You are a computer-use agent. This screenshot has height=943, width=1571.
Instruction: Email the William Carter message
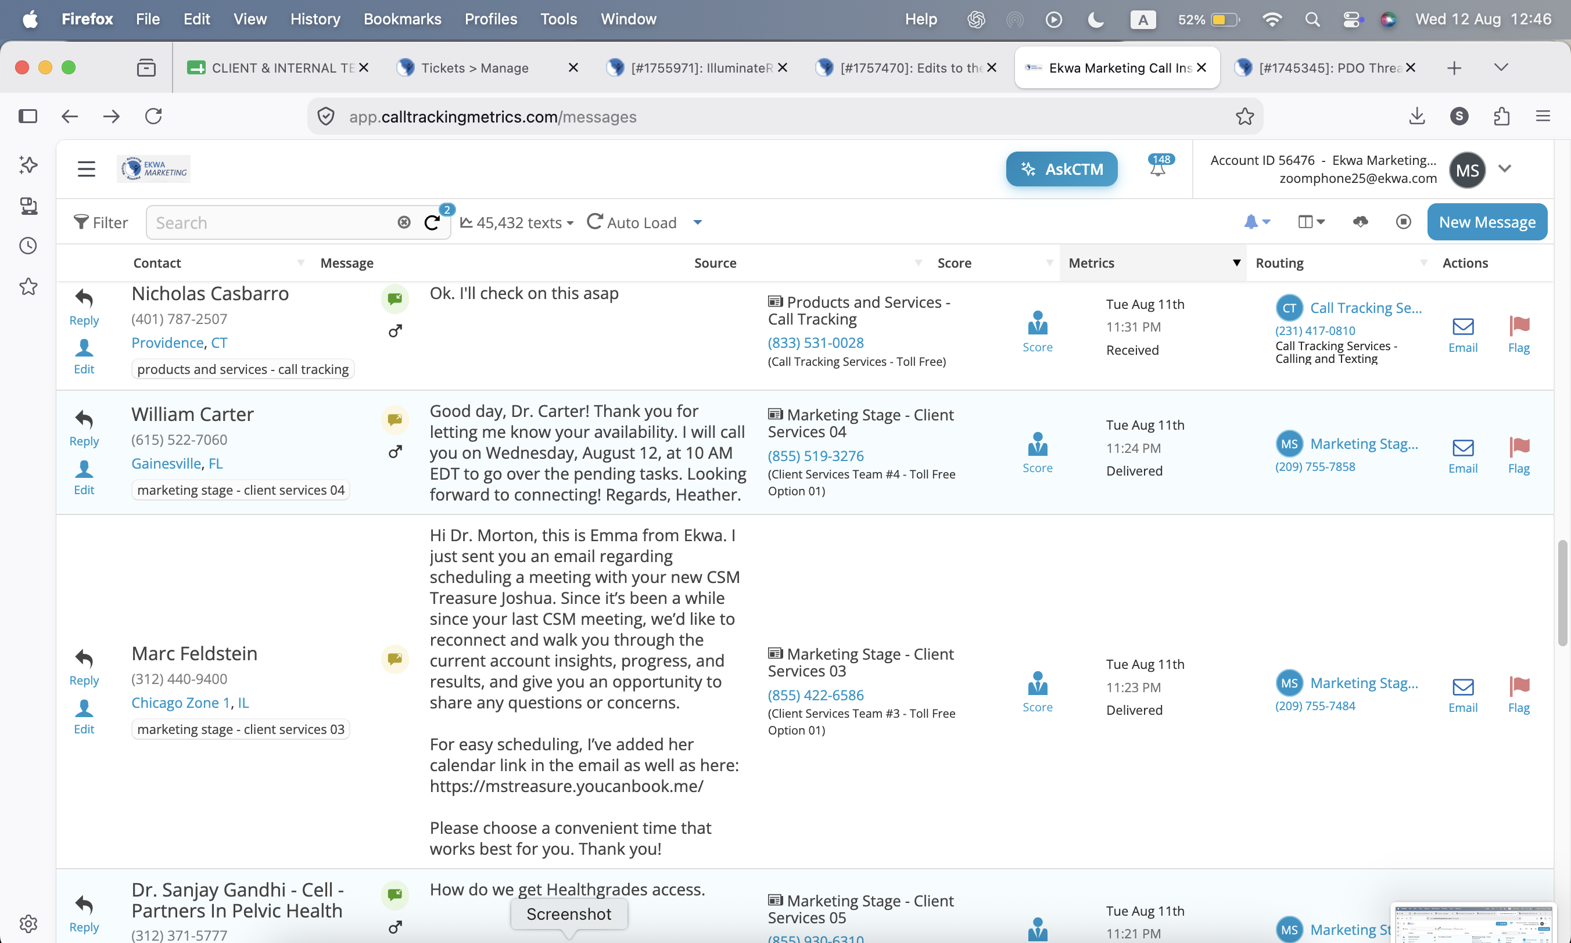1462,456
